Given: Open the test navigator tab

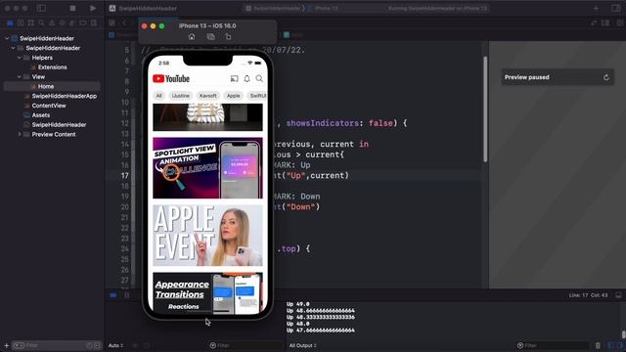Looking at the screenshot, I should [x=62, y=23].
